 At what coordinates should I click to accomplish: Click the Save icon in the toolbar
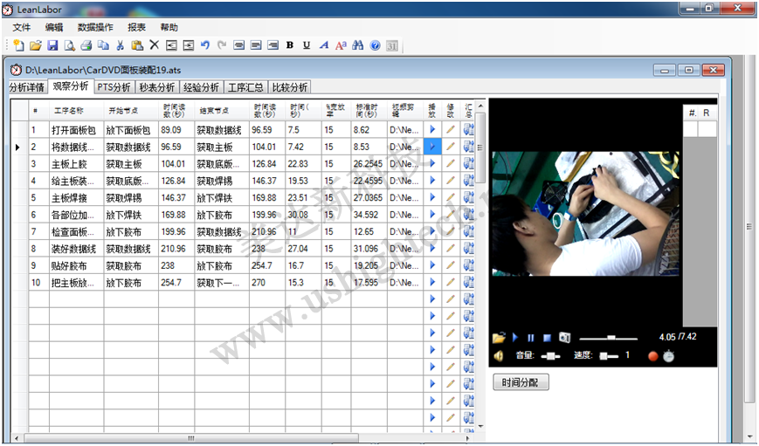pyautogui.click(x=52, y=45)
